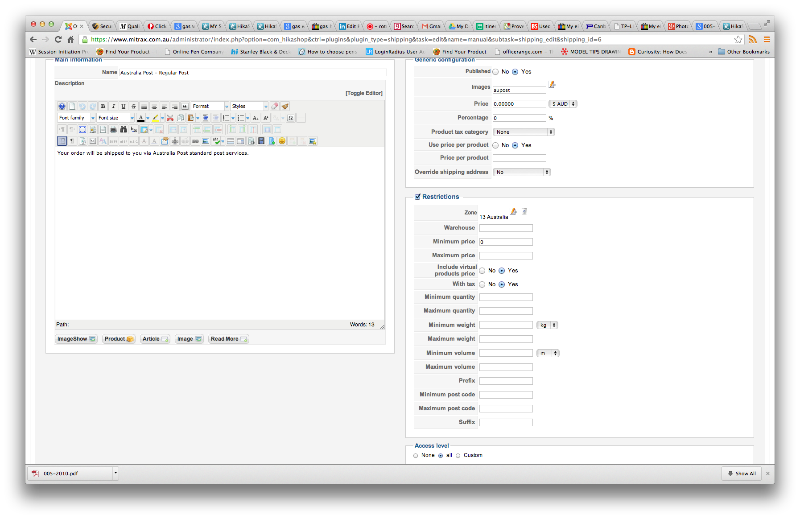This screenshot has height=519, width=800.
Task: Open the Format dropdown in editor
Action: (x=210, y=106)
